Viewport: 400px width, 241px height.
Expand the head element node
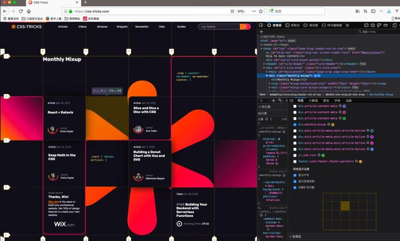tap(261, 44)
